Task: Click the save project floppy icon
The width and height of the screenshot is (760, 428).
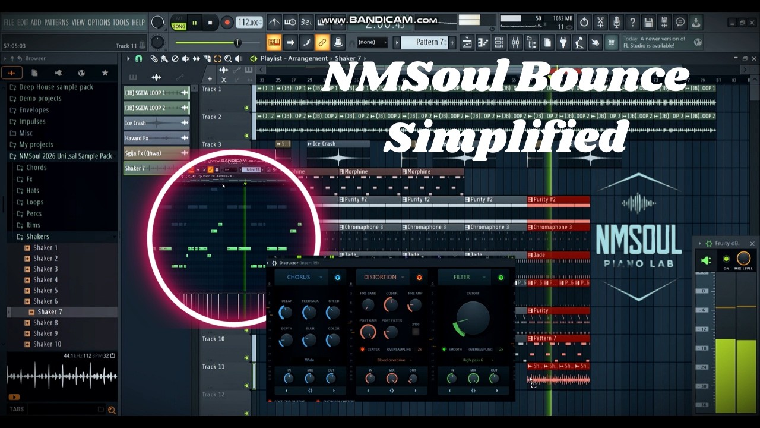Action: 648,22
